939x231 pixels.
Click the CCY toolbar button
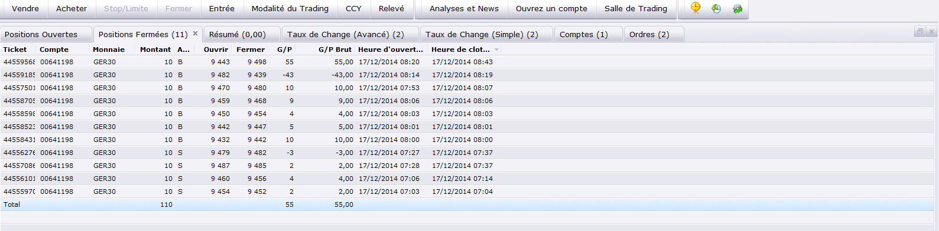point(353,9)
